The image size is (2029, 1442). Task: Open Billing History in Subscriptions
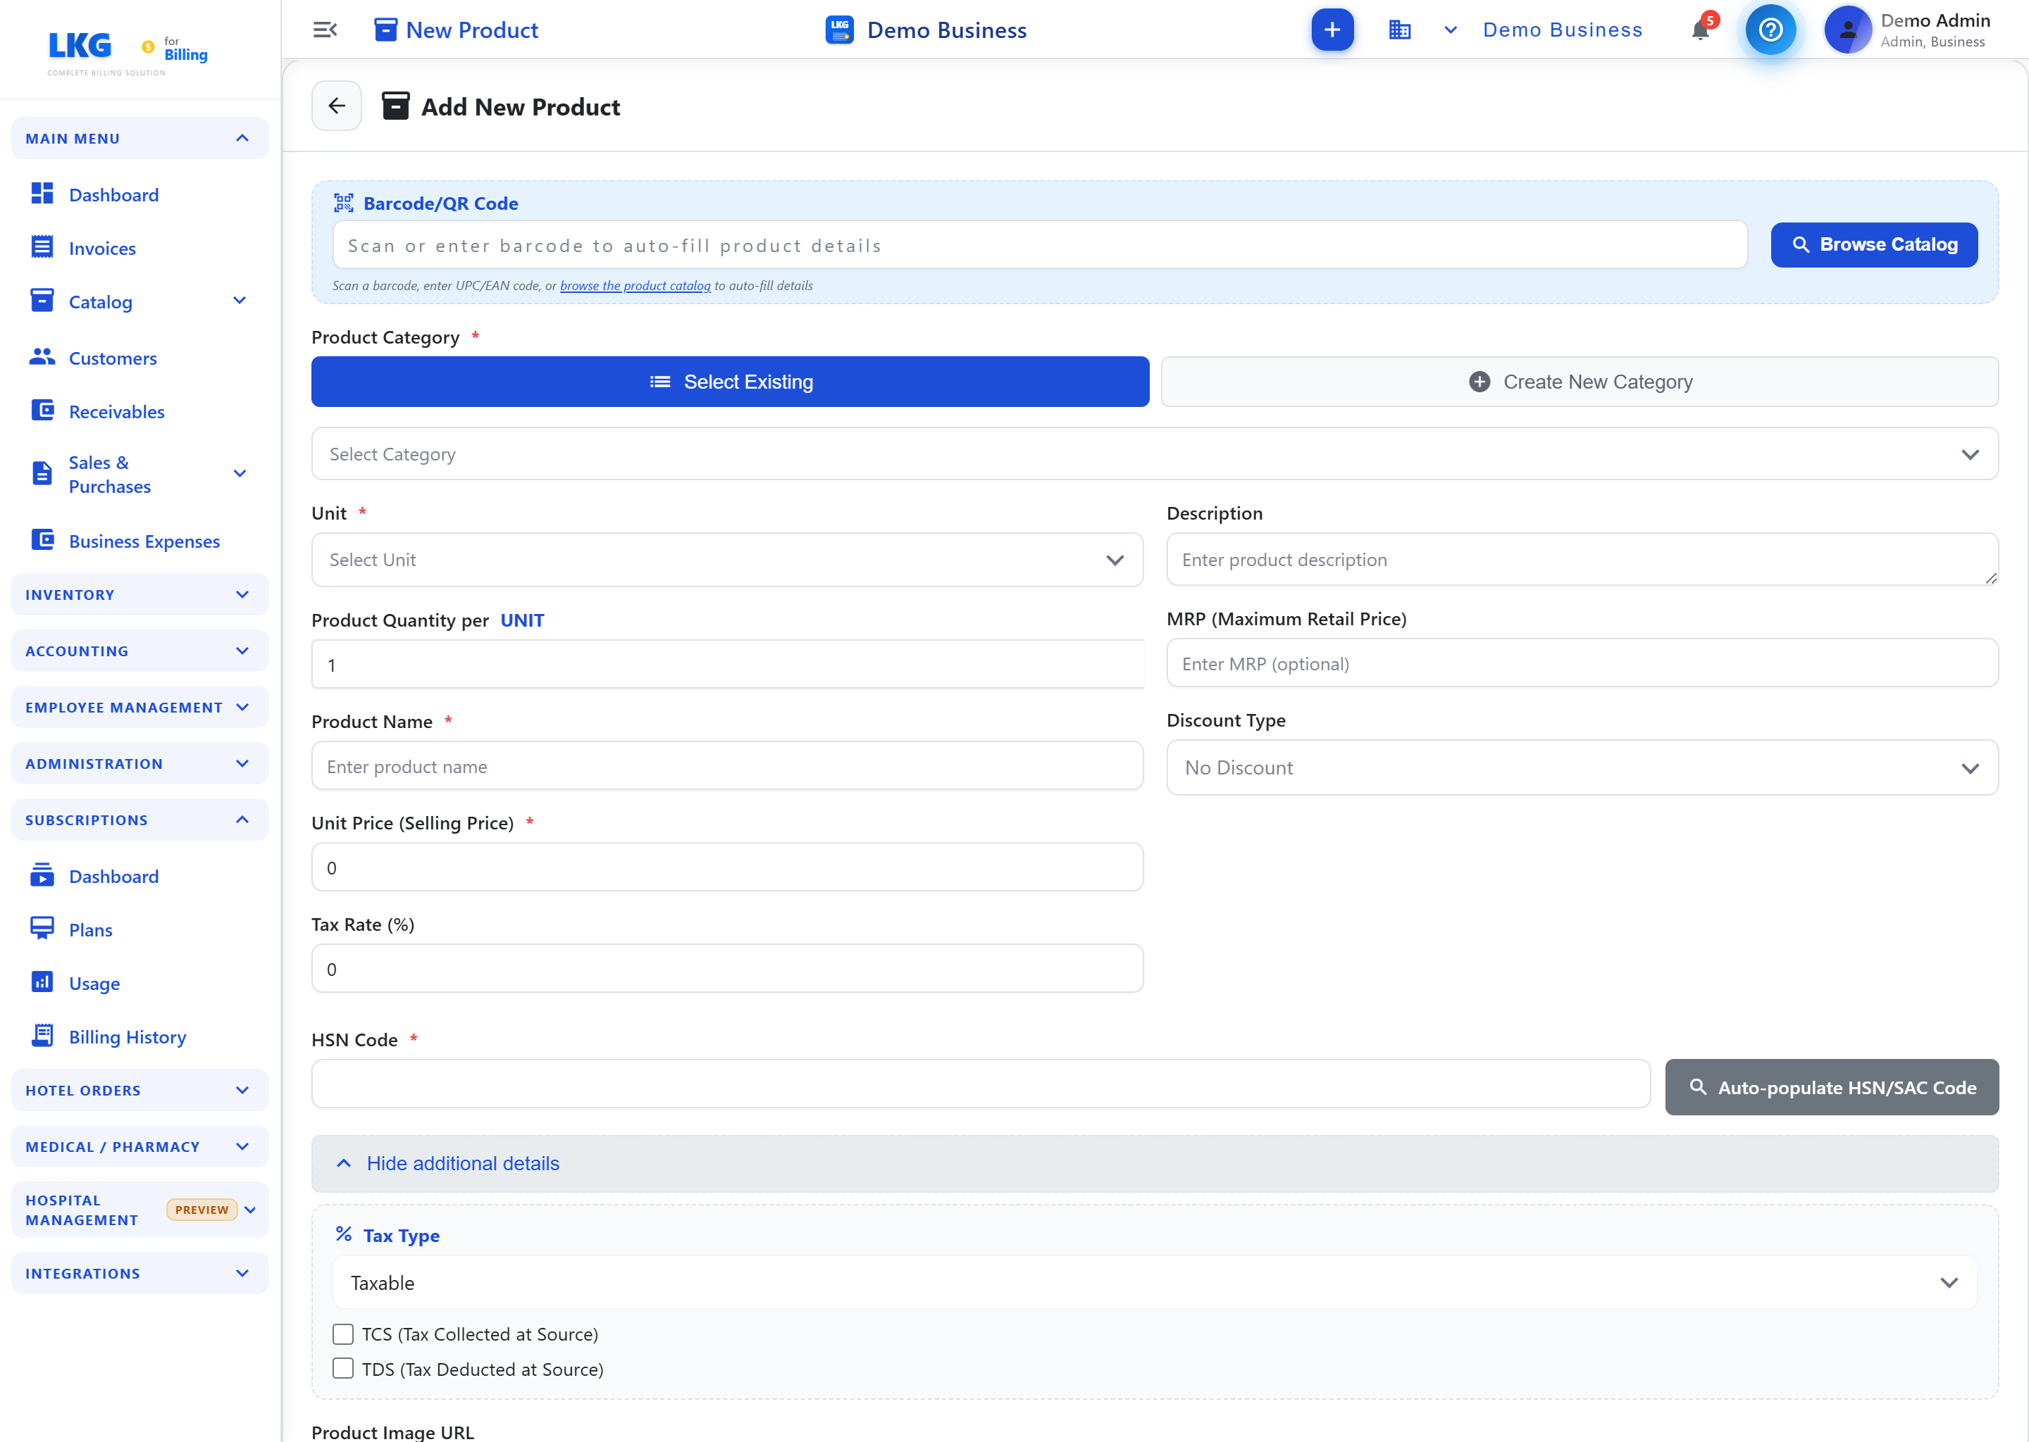click(x=127, y=1036)
